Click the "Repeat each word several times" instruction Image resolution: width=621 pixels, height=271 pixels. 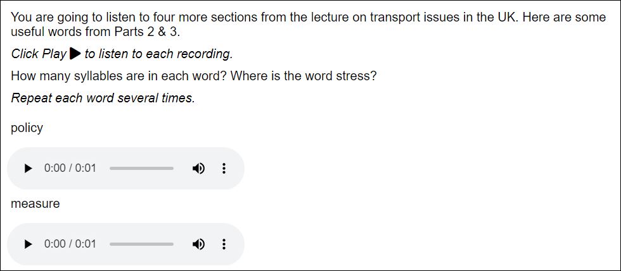tap(103, 98)
